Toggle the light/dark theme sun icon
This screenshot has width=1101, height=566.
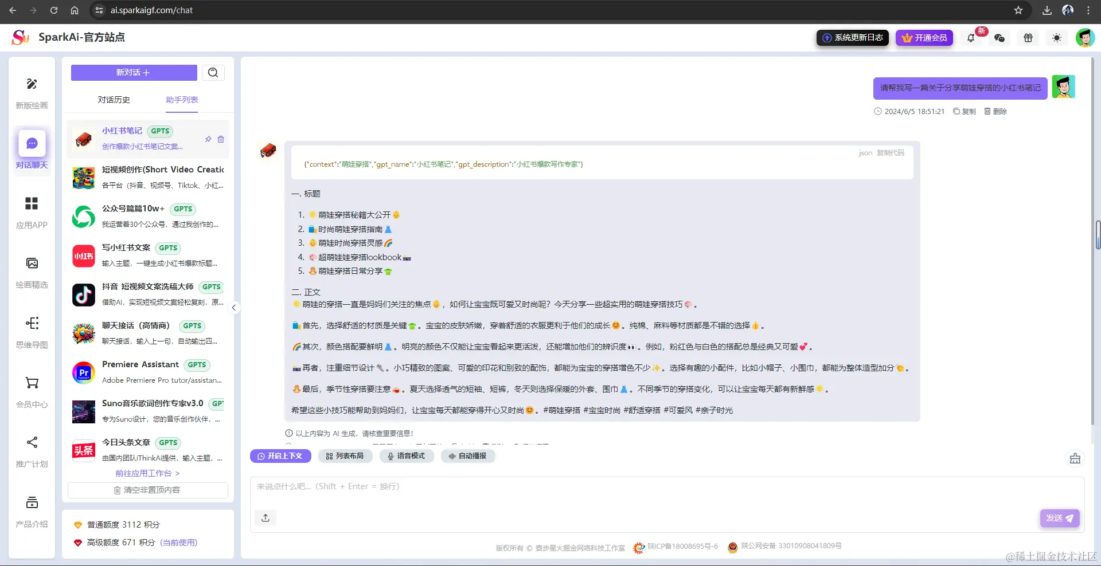pos(1057,38)
